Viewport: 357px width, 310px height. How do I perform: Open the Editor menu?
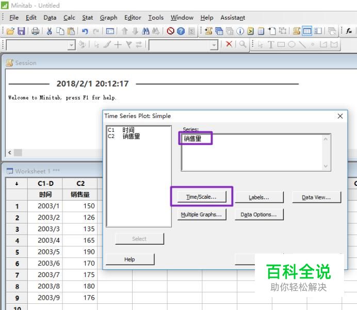pos(133,18)
